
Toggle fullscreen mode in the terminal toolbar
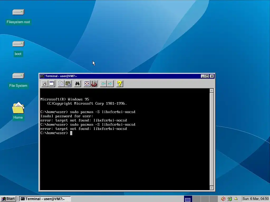[x=87, y=84]
